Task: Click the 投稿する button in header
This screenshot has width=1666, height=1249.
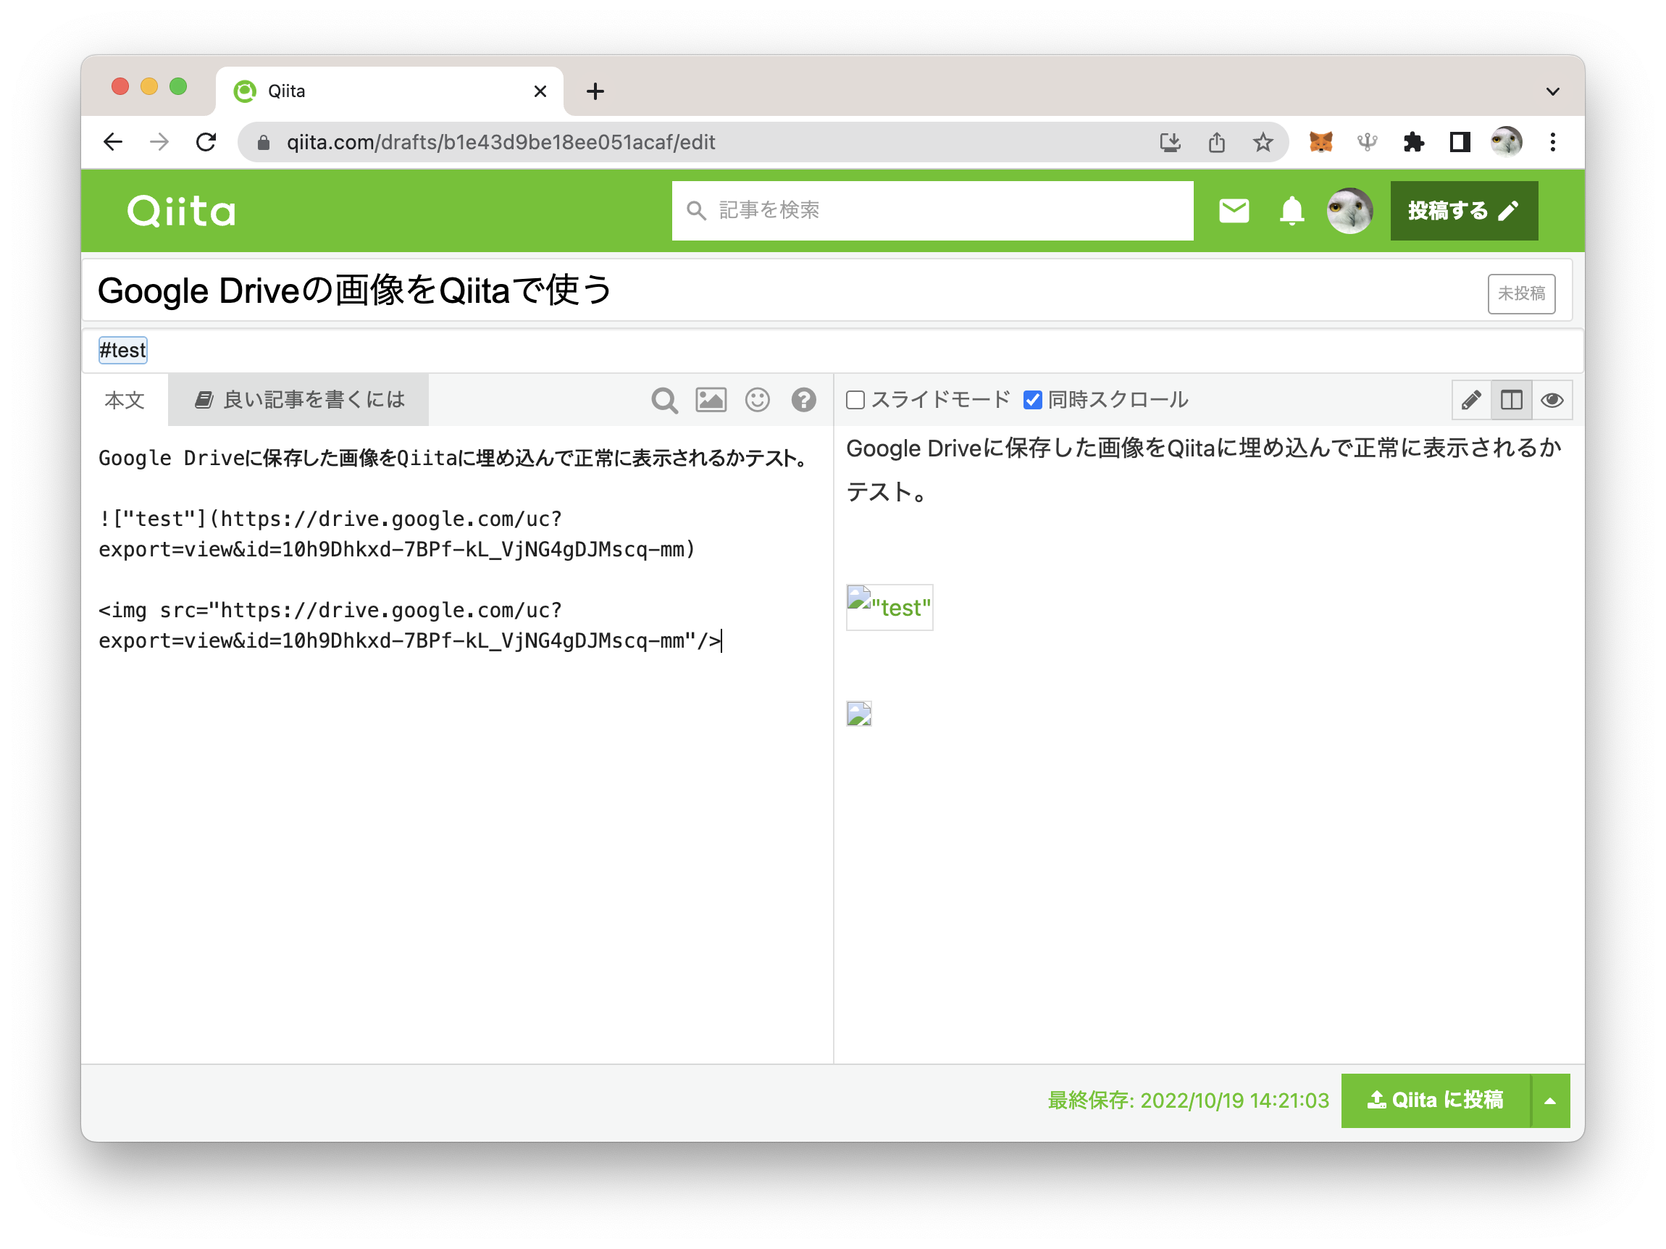Action: click(x=1463, y=210)
